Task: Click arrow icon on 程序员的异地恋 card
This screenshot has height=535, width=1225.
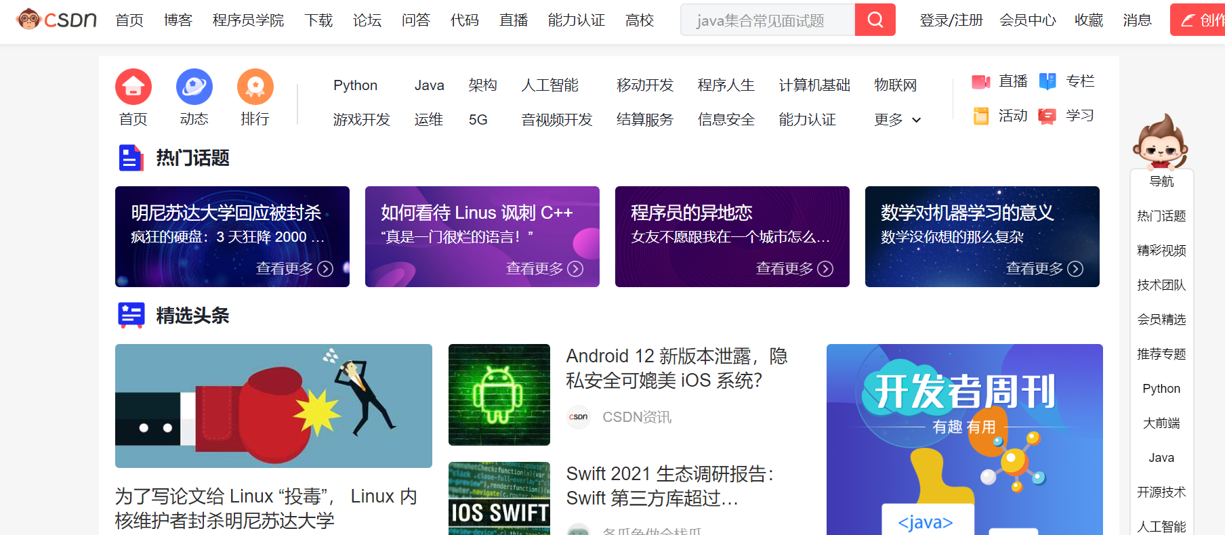Action: click(825, 269)
